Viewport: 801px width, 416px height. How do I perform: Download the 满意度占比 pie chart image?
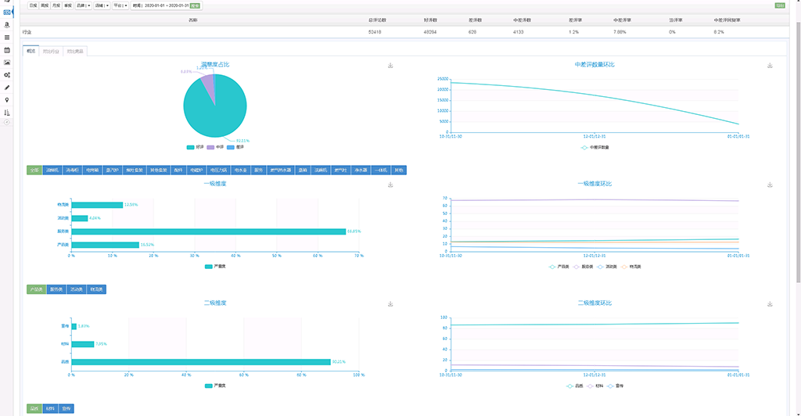(x=390, y=66)
